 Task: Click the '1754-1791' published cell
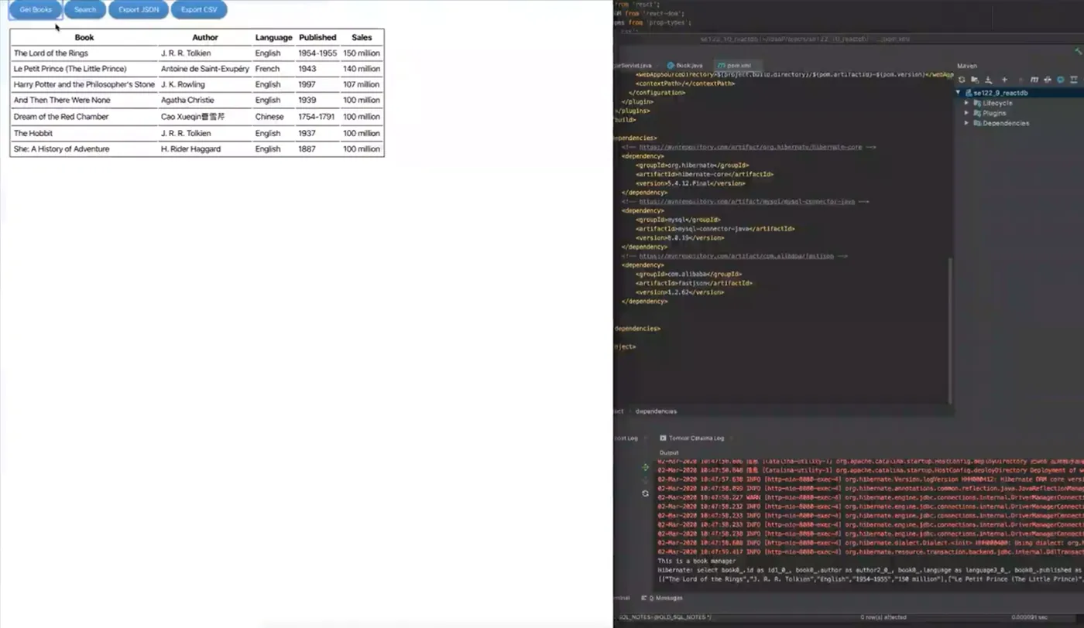(x=317, y=117)
